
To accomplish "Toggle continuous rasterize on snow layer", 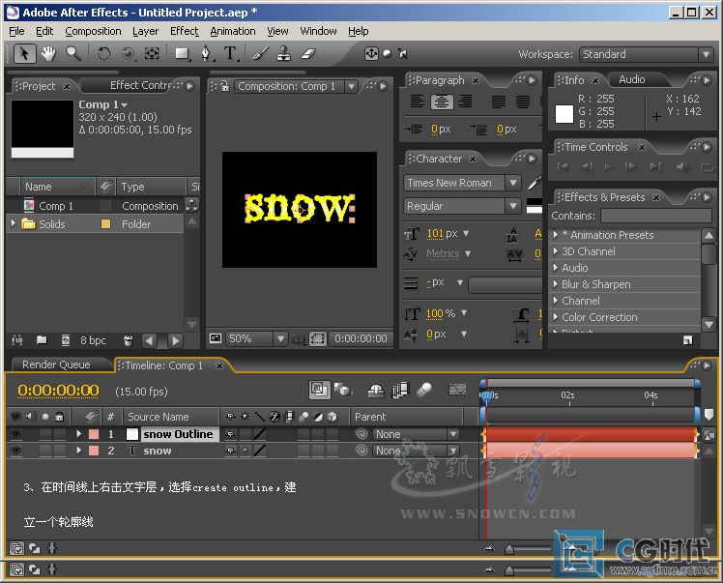I will coord(246,451).
